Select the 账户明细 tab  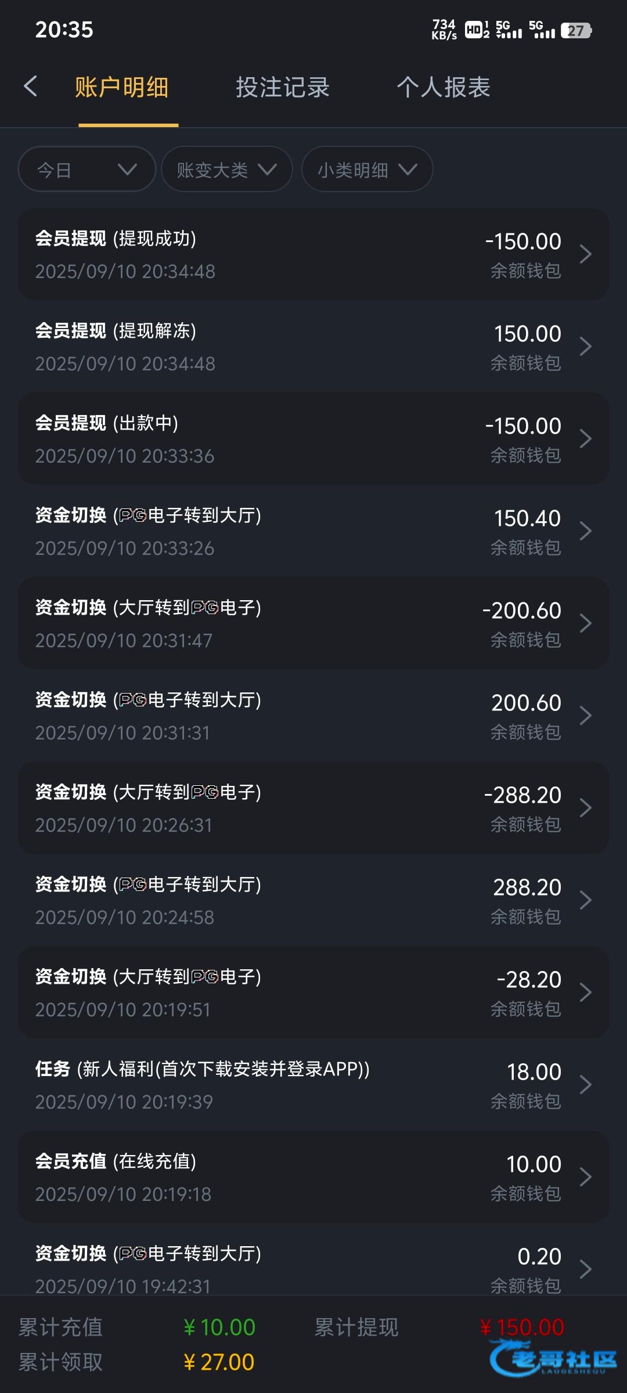point(122,88)
